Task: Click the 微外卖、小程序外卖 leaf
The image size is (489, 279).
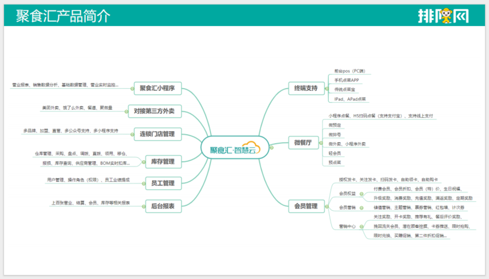Action: click(347, 144)
